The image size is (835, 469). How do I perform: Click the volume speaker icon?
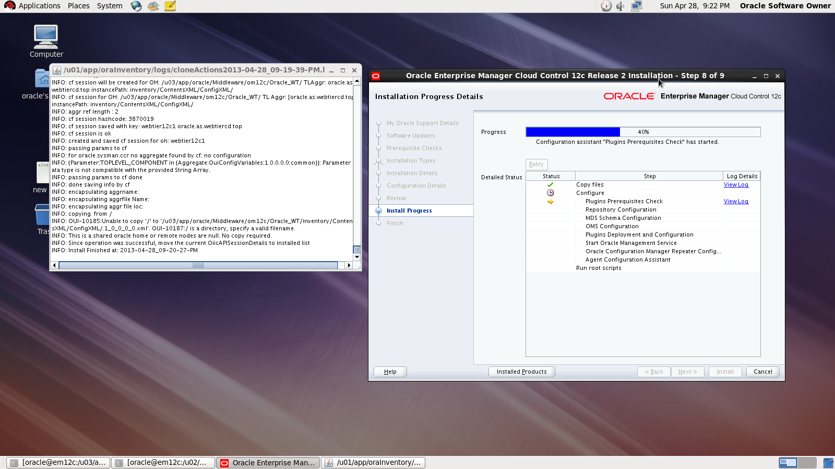click(x=620, y=6)
